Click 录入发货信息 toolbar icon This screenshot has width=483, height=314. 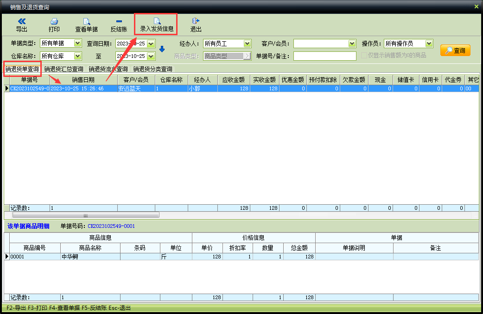coord(157,21)
